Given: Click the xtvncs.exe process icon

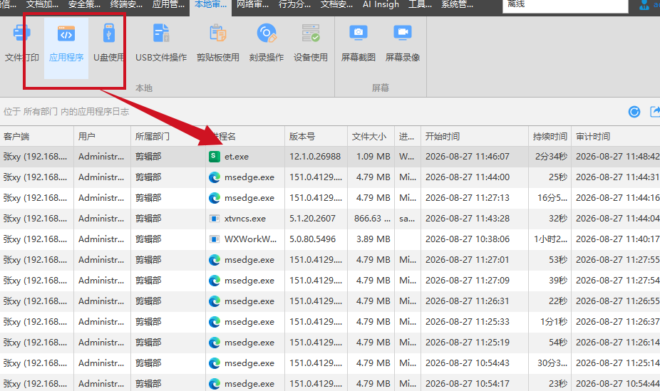Looking at the screenshot, I should pyautogui.click(x=215, y=219).
